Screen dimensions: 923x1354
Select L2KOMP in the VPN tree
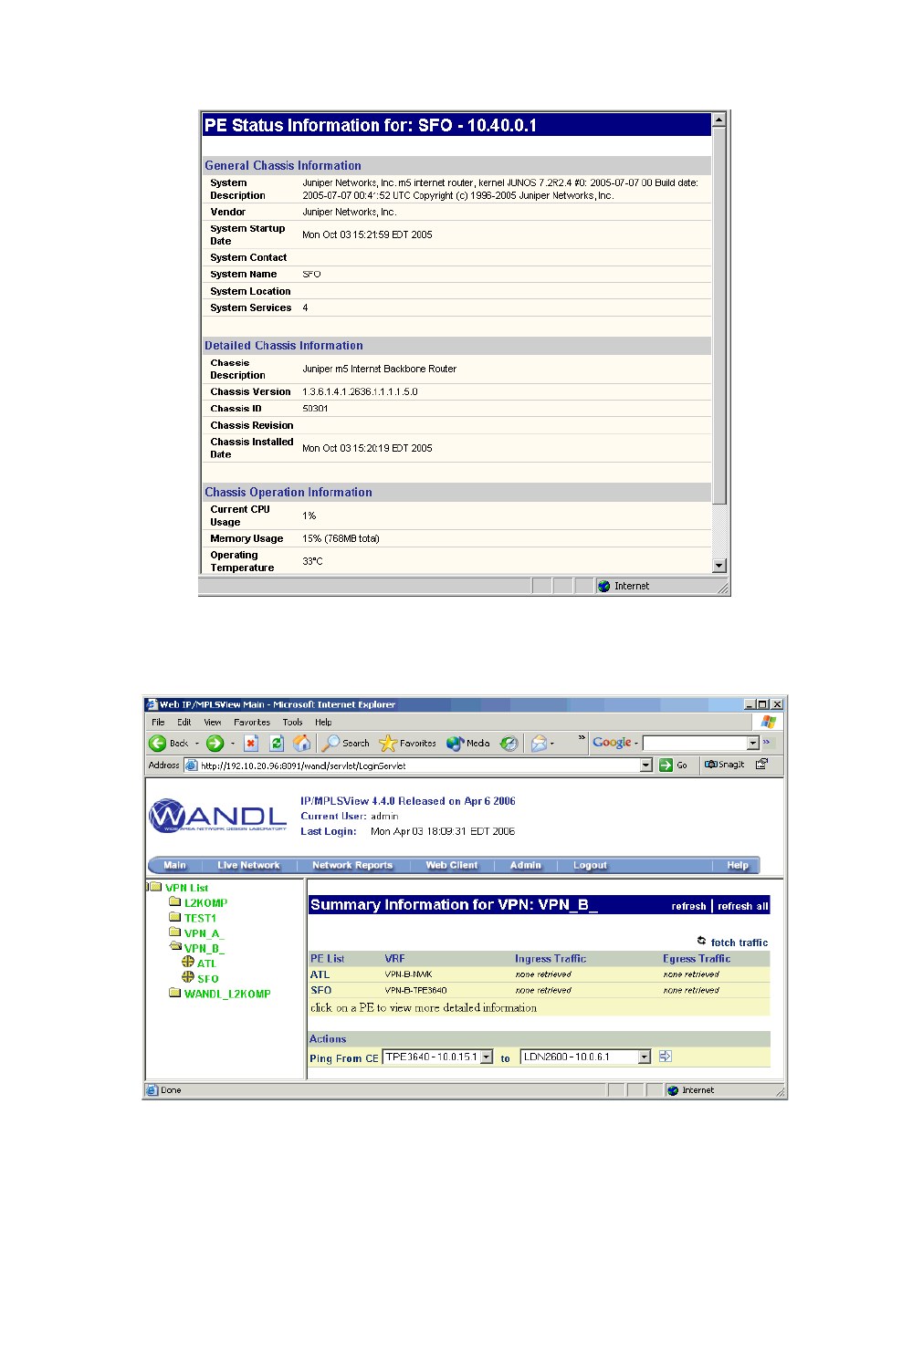[205, 903]
